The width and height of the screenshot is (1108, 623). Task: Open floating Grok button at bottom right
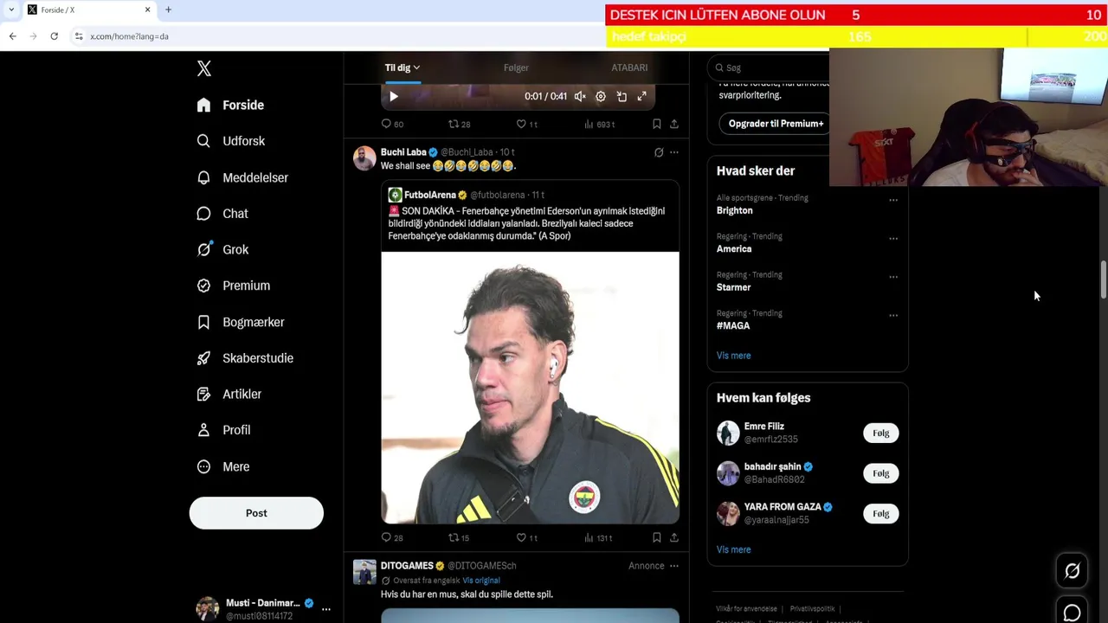pos(1072,570)
